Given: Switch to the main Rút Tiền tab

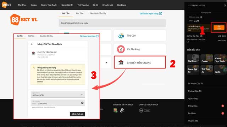Looking at the screenshot, I should (x=79, y=13).
